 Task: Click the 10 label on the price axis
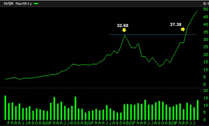206,70
